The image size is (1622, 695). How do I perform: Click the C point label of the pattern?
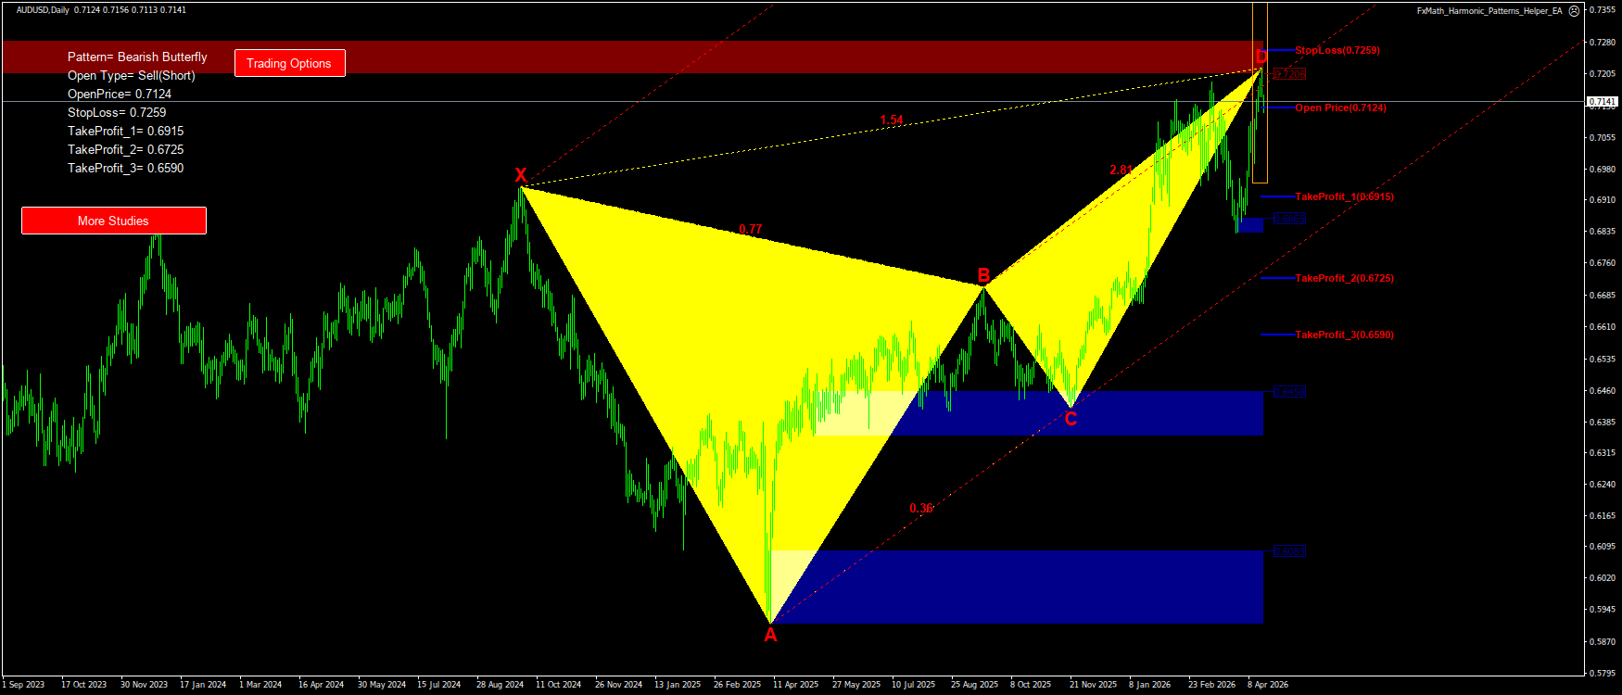point(1071,419)
